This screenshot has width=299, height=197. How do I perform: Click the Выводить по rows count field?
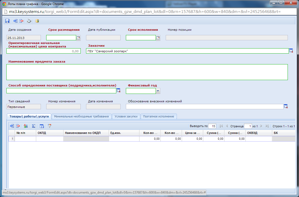(212, 126)
